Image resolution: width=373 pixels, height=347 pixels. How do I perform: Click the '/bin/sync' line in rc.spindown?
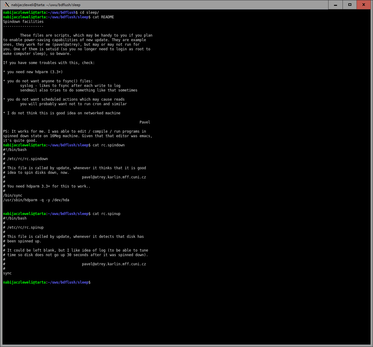pyautogui.click(x=12, y=195)
